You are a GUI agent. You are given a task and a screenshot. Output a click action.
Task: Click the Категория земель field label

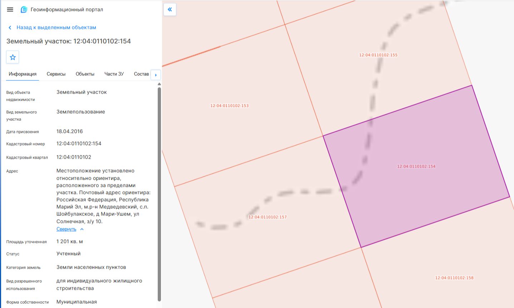point(24,268)
